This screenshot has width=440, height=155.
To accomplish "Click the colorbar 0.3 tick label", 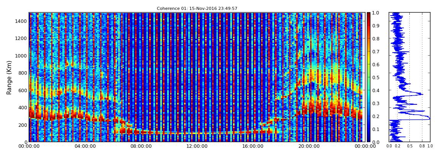I will (x=375, y=103).
